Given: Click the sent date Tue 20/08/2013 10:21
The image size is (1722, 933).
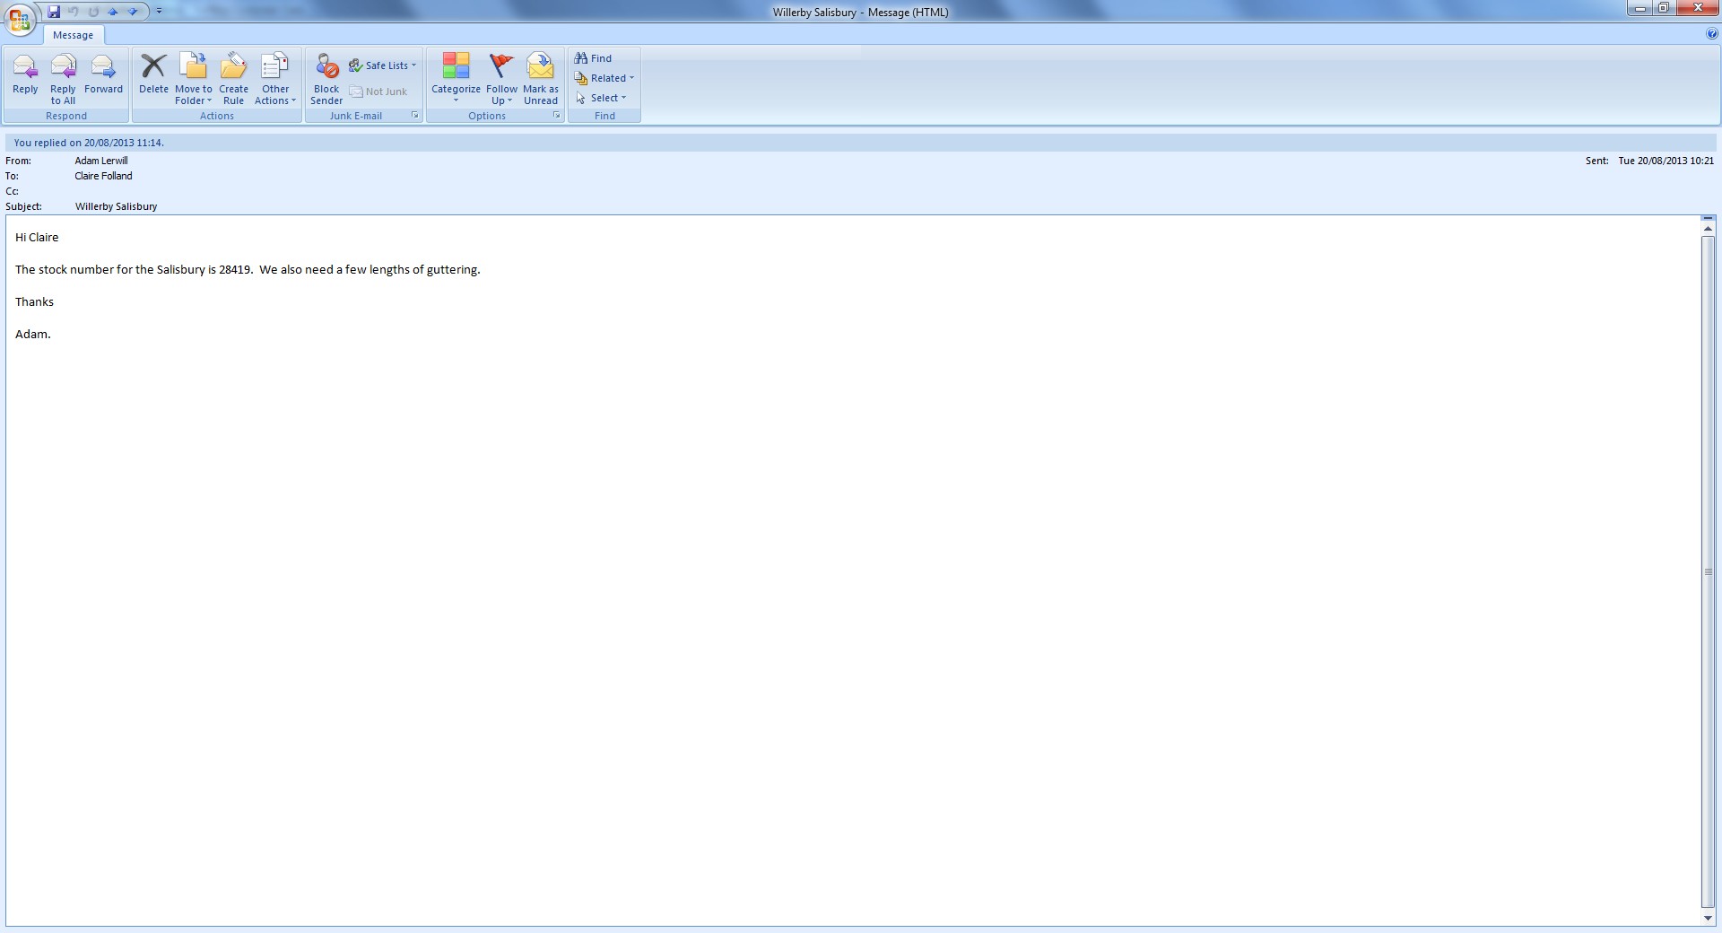Looking at the screenshot, I should tap(1665, 161).
